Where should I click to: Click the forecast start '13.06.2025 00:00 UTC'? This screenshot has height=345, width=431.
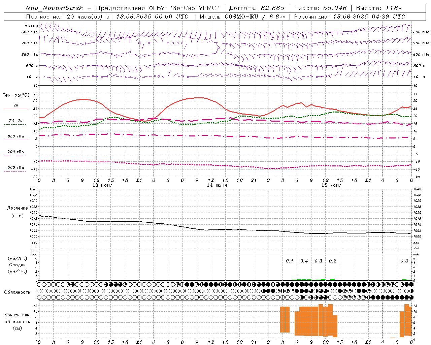pyautogui.click(x=152, y=17)
